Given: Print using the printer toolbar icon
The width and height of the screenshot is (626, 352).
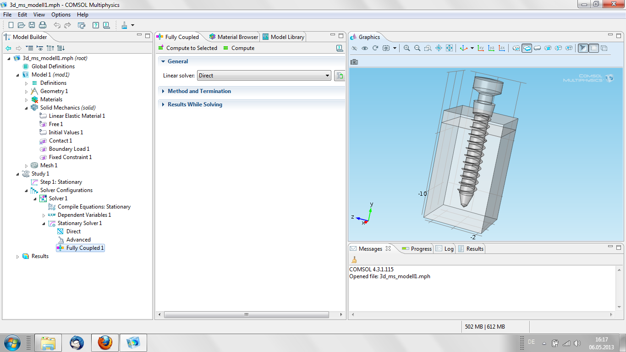Looking at the screenshot, I should coord(43,25).
